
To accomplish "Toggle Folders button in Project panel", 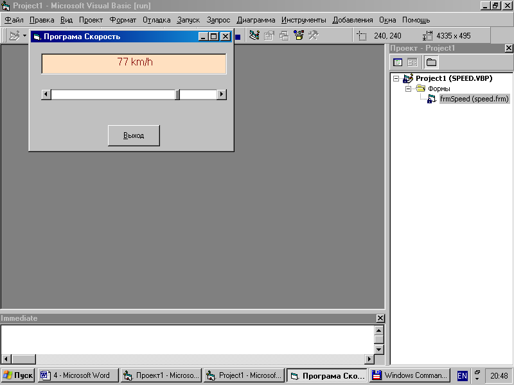I will (x=431, y=62).
